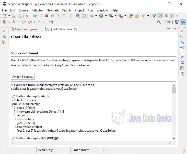This screenshot has height=154, width=187.
Task: Click the Step Into icon
Action: [x=59, y=16]
